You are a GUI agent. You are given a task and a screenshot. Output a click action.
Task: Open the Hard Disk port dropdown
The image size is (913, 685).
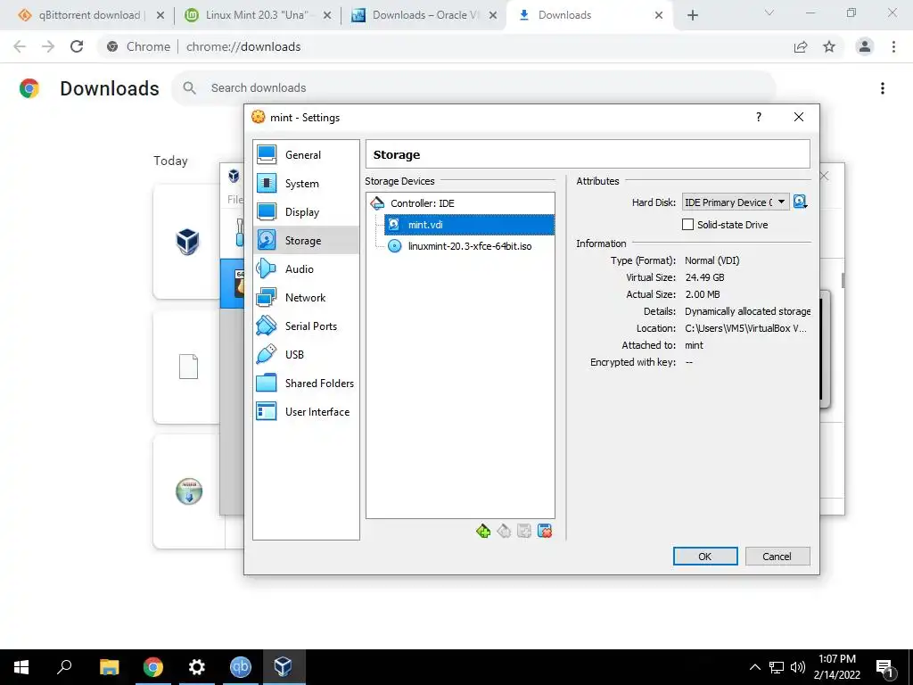click(x=736, y=202)
